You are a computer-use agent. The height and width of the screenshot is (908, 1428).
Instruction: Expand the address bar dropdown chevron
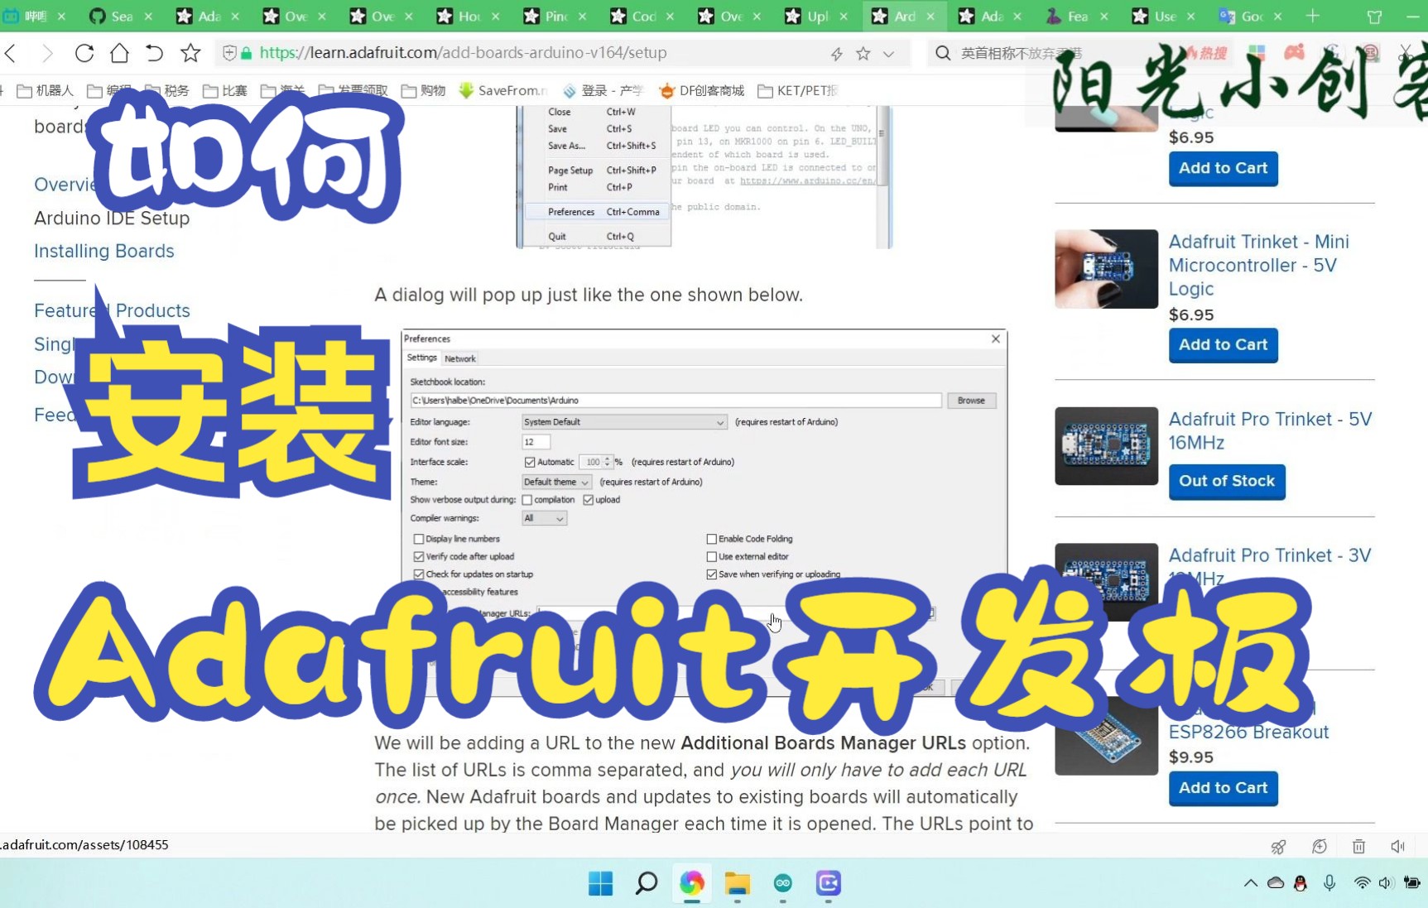point(888,54)
